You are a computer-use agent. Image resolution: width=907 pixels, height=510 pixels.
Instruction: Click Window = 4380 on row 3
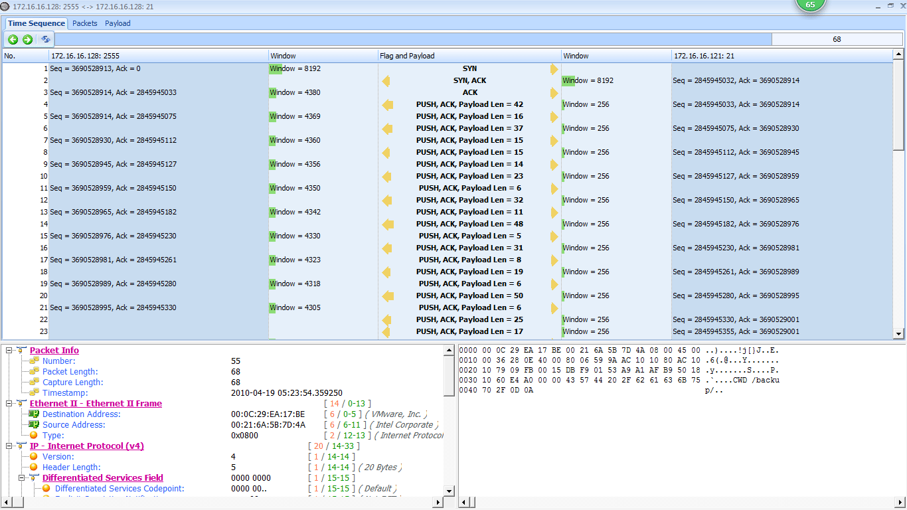pos(295,92)
